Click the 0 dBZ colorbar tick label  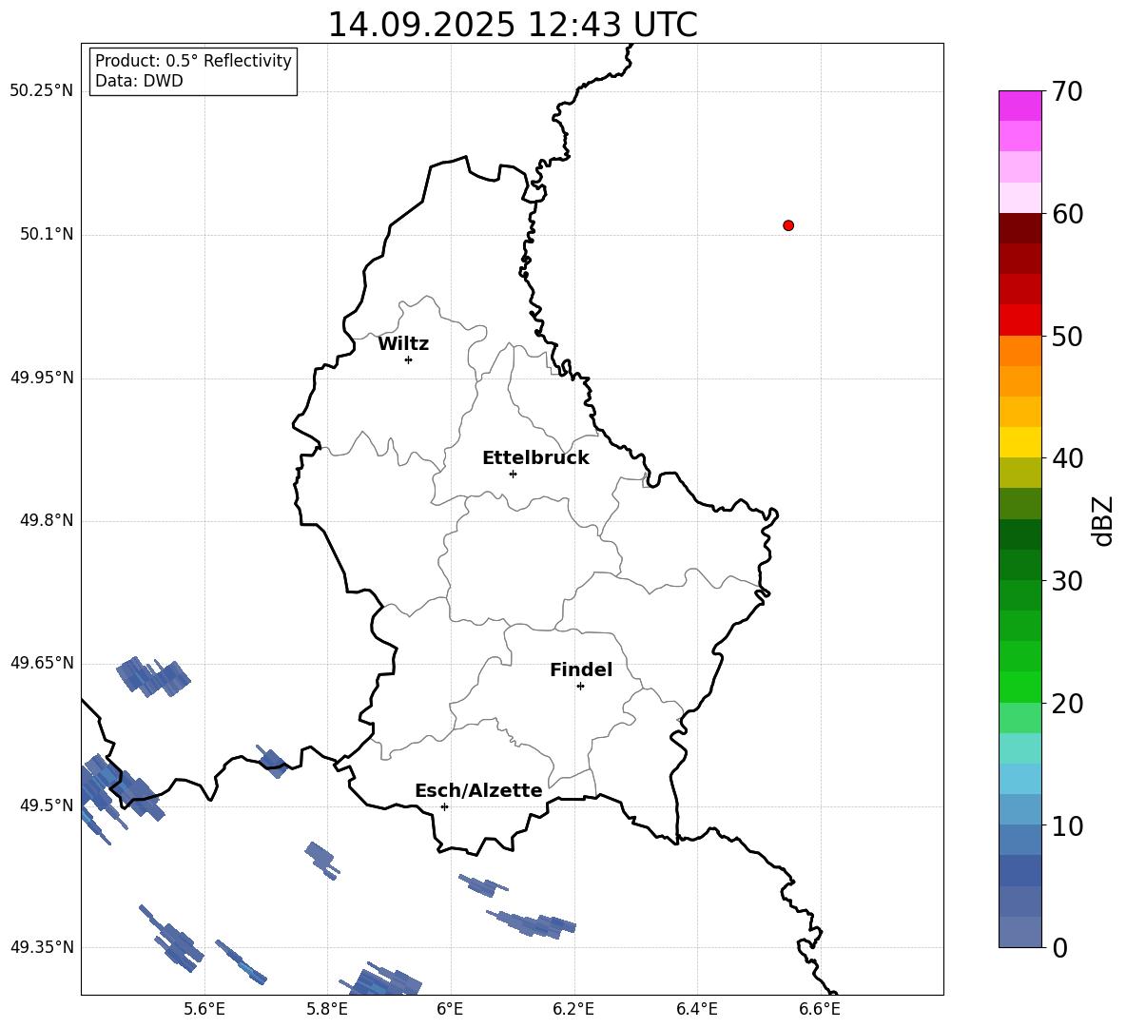point(1059,948)
